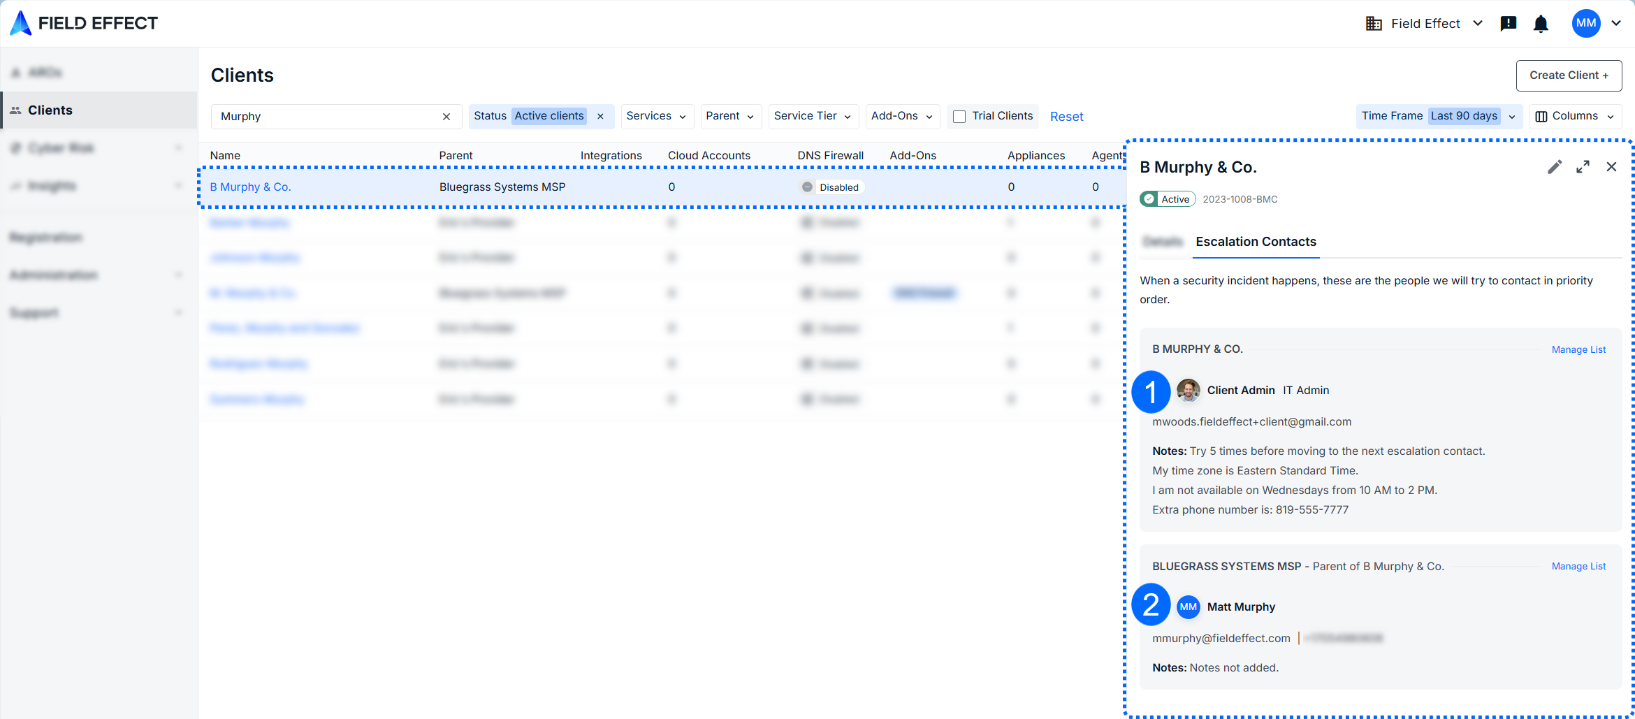Expand the user account menu chevron
The height and width of the screenshot is (719, 1635).
[1616, 23]
